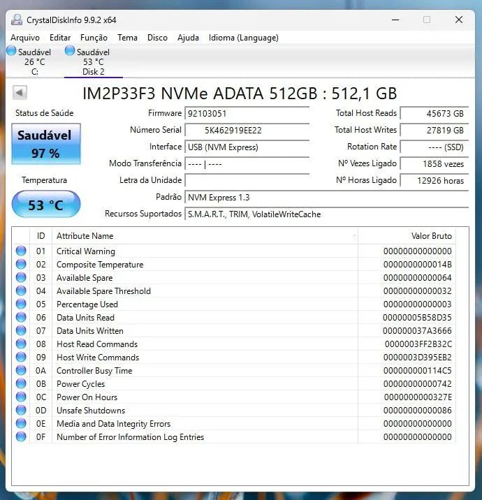Click raw value 000000037A3666
The height and width of the screenshot is (500, 482).
[417, 331]
